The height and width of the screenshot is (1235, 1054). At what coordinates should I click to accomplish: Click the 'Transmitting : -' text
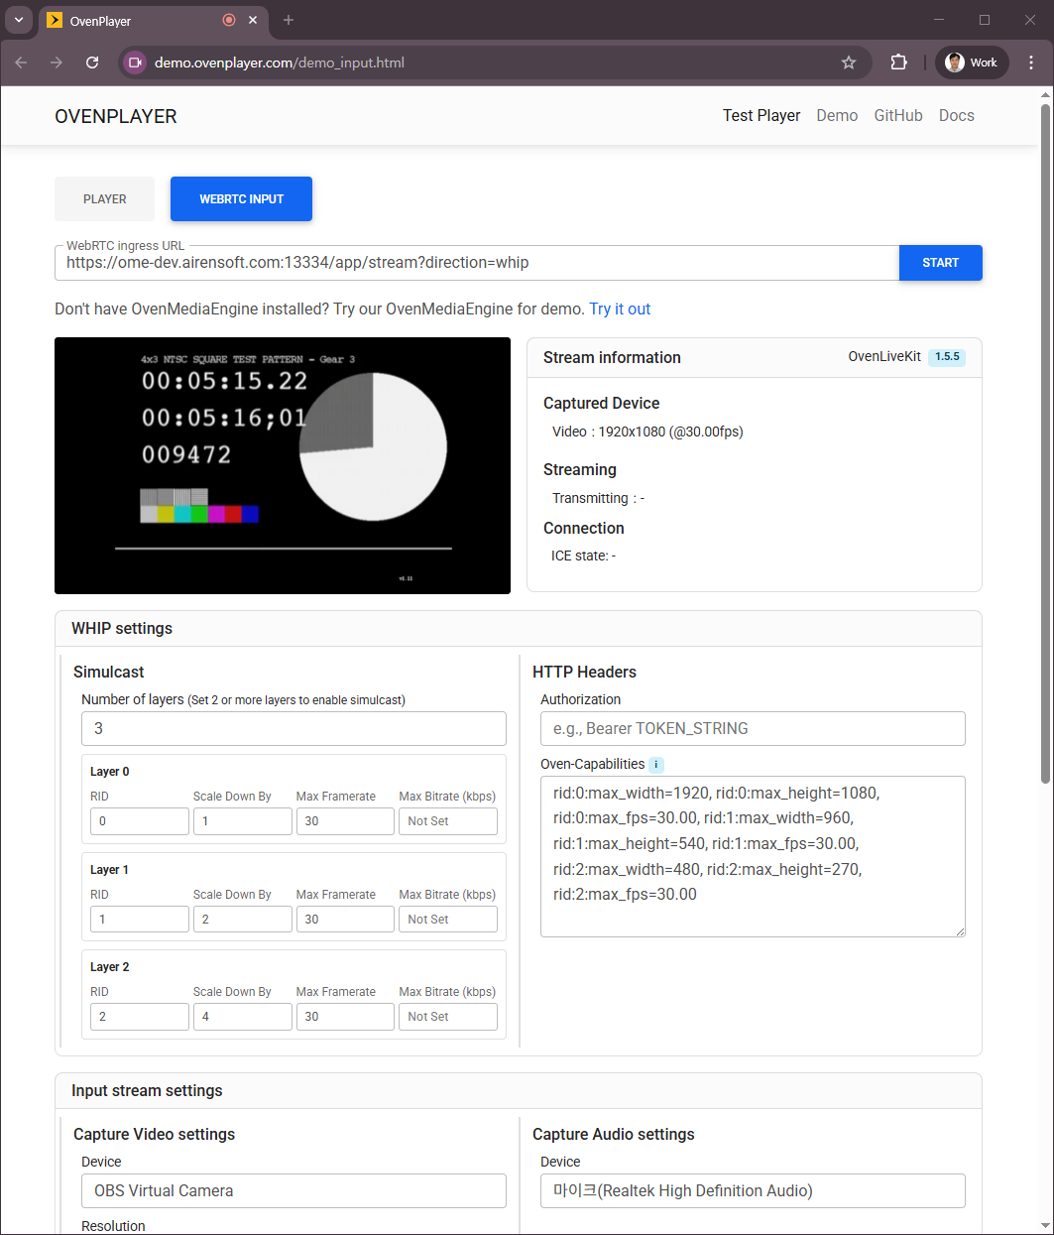598,498
